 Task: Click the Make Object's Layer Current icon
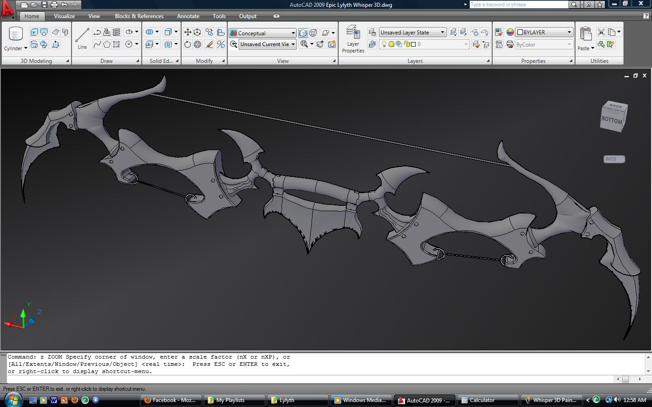372,44
